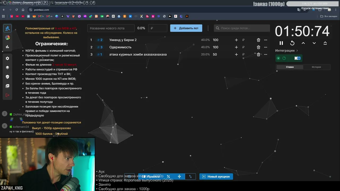Click the #2 tag of first lot
This screenshot has height=191, width=340.
click(x=100, y=40)
